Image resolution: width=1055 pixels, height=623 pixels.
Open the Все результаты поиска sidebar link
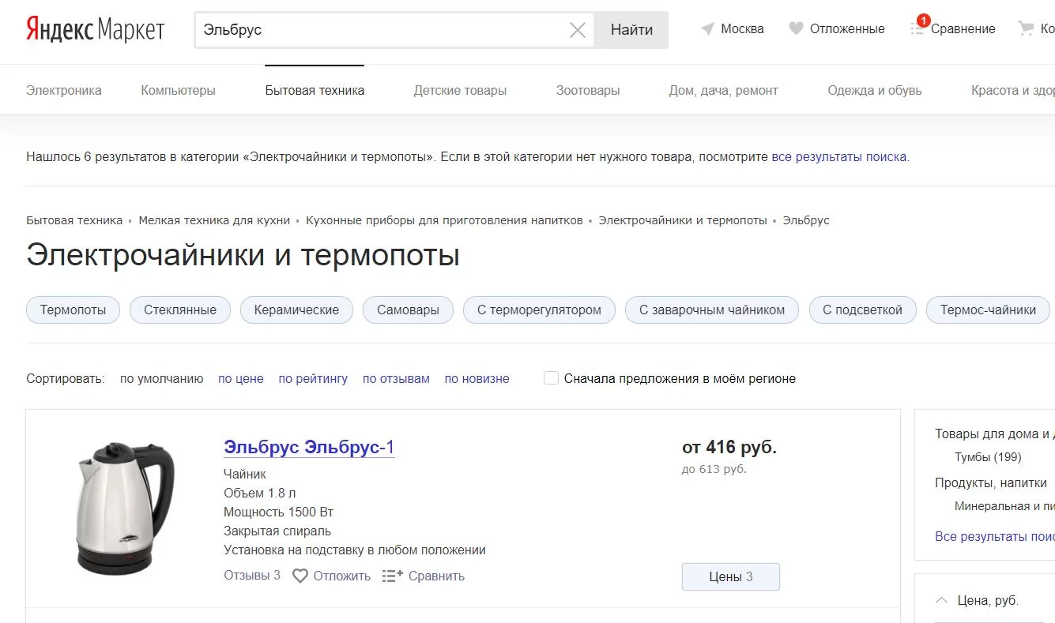click(995, 536)
